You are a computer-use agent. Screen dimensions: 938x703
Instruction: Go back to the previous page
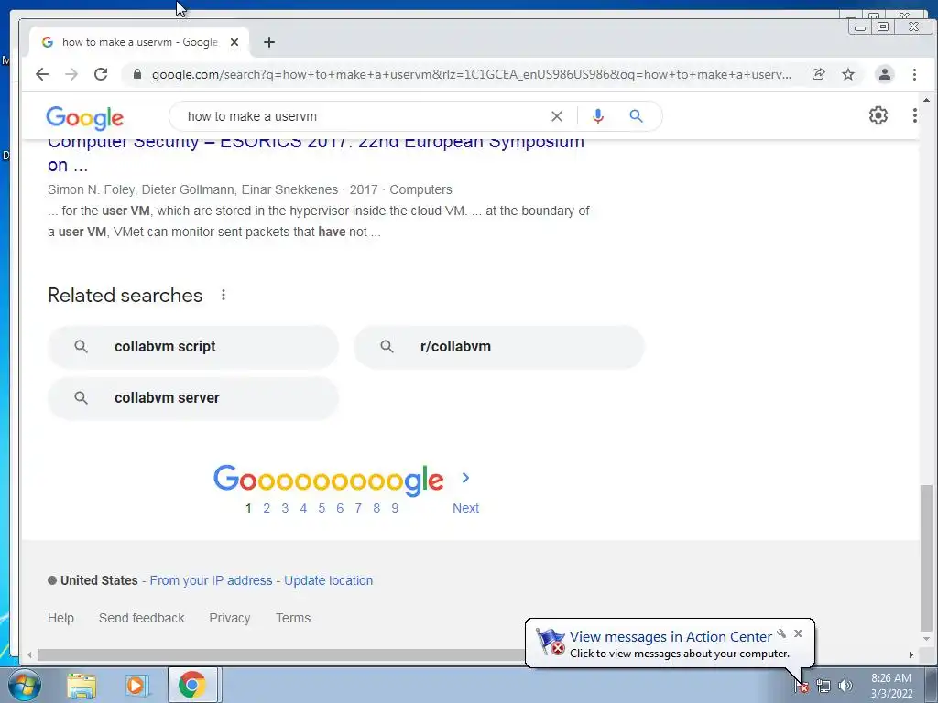pyautogui.click(x=41, y=74)
